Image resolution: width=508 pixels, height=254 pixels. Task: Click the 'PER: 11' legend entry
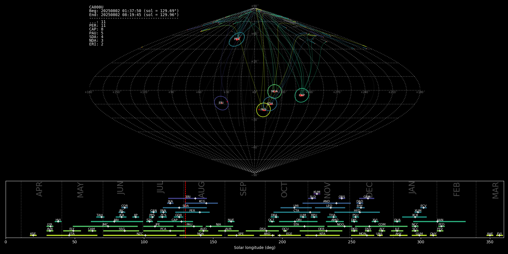click(97, 26)
